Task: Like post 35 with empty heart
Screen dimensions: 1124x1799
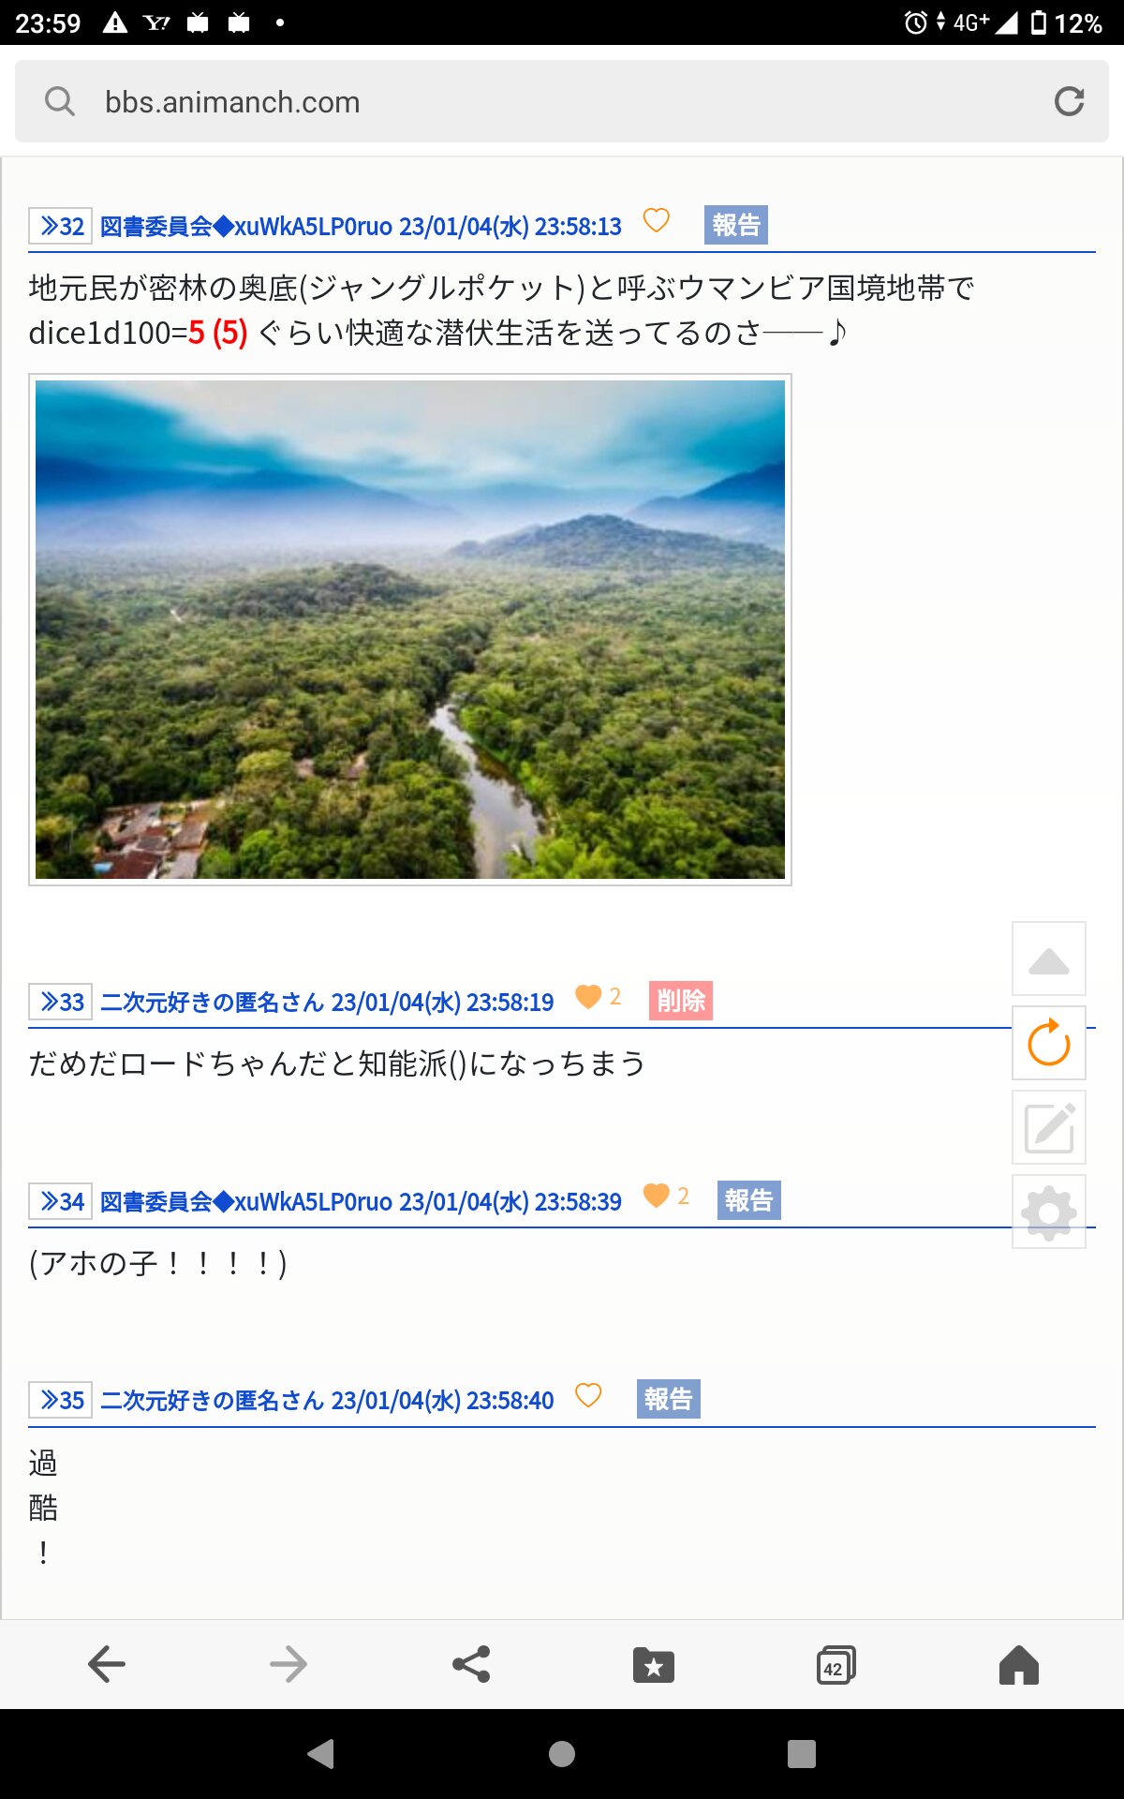Action: [x=588, y=1395]
